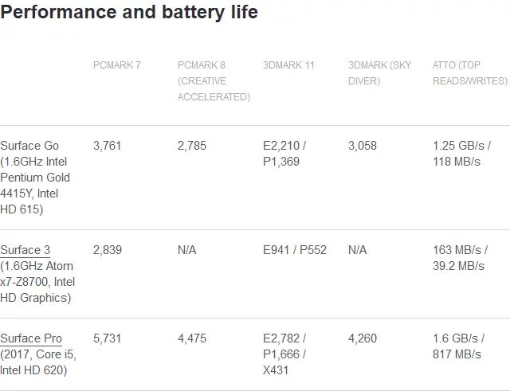Click the 1.25 GB/s / 118 MB/s cell
Image resolution: width=510 pixels, height=391 pixels.
coord(462,154)
